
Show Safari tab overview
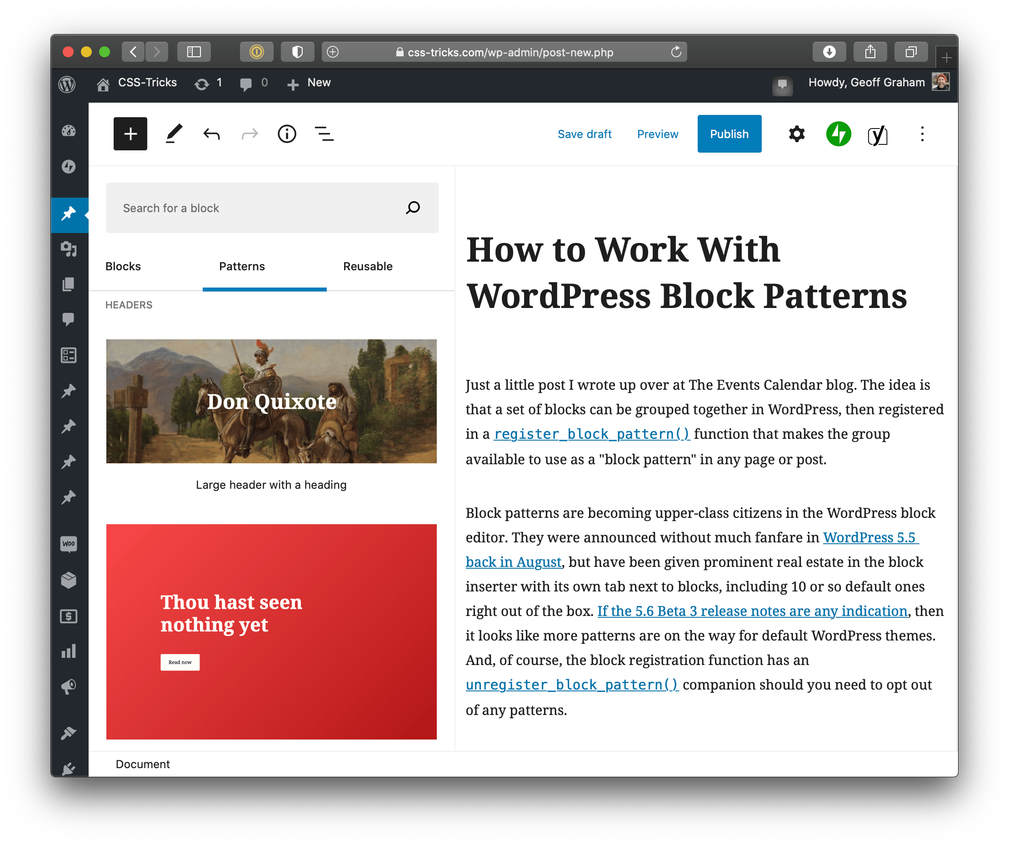click(911, 52)
